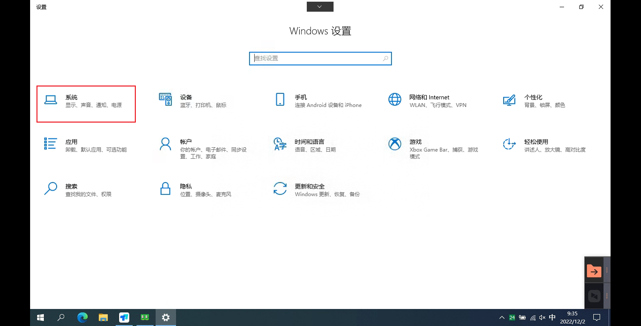Image resolution: width=641 pixels, height=326 pixels.
Task: Click WLAN、飞行模式、VPN description
Action: pos(438,105)
